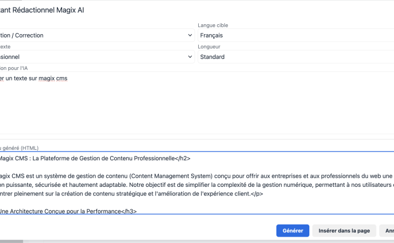Click the 'Rédactionnel Magix AI' dialog title
The image size is (394, 243).
(x=48, y=10)
